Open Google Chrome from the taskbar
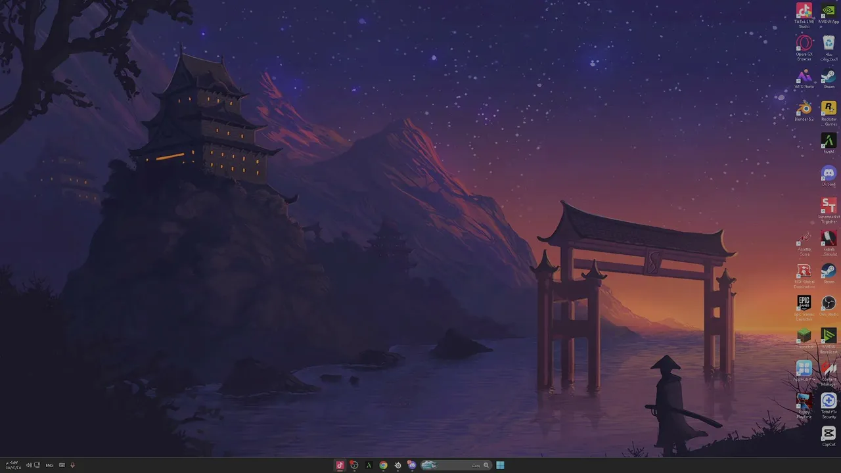Screen dimensions: 841x473 click(383, 465)
